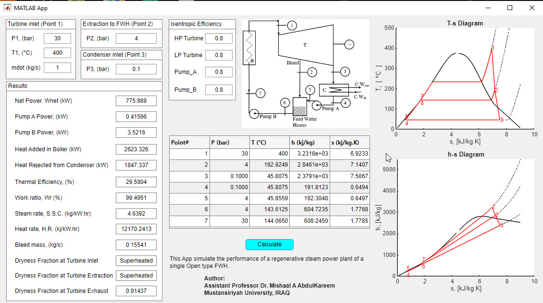Click the Thermal Efficiency result field
Screen dimensions: 543x303
pos(136,182)
